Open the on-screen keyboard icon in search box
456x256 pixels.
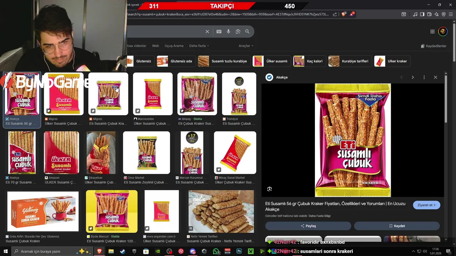coord(219,32)
